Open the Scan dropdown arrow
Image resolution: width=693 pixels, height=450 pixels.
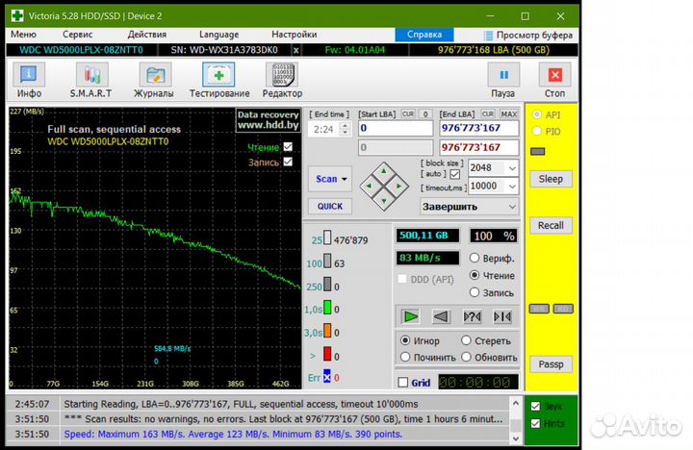pyautogui.click(x=345, y=179)
